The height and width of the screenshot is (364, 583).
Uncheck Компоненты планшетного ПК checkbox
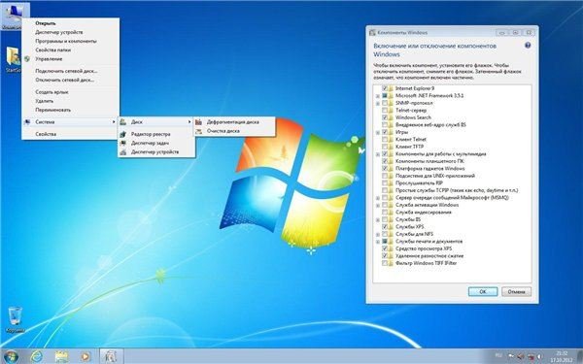point(385,161)
